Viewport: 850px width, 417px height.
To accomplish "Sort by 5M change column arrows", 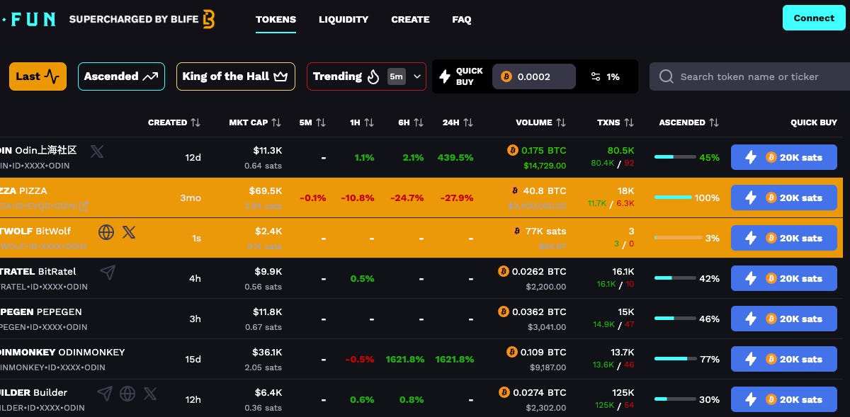I will click(321, 122).
